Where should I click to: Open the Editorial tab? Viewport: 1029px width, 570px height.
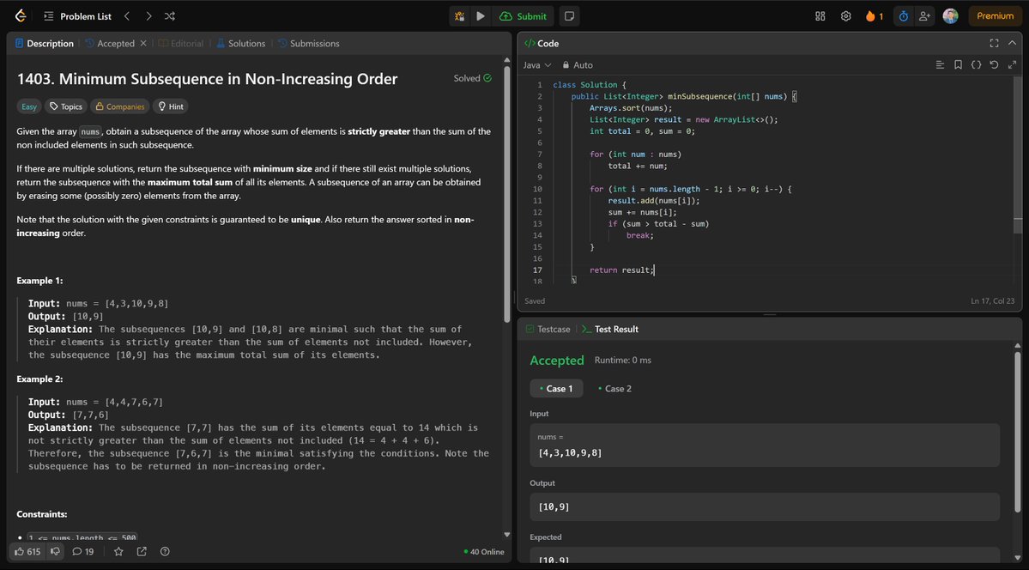point(181,43)
